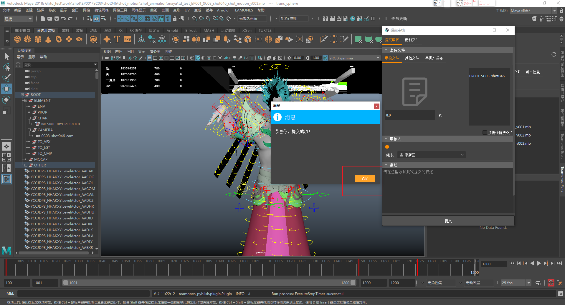565x305 pixels.
Task: Click the 提交 submit button
Action: 448,221
